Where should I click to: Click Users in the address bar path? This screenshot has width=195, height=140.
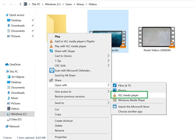click(x=69, y=4)
